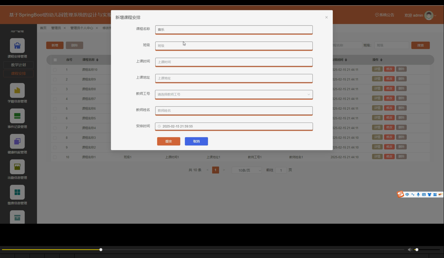Screen dimensions: 444x258
Task: Open 学籍信息管理 sidebar icon
Action: point(17,90)
